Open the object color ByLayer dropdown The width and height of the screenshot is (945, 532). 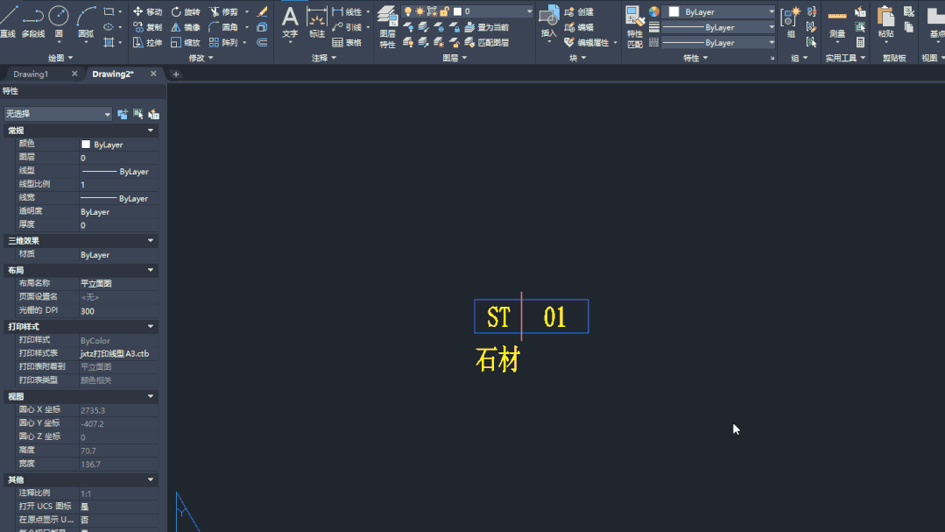[x=718, y=11]
